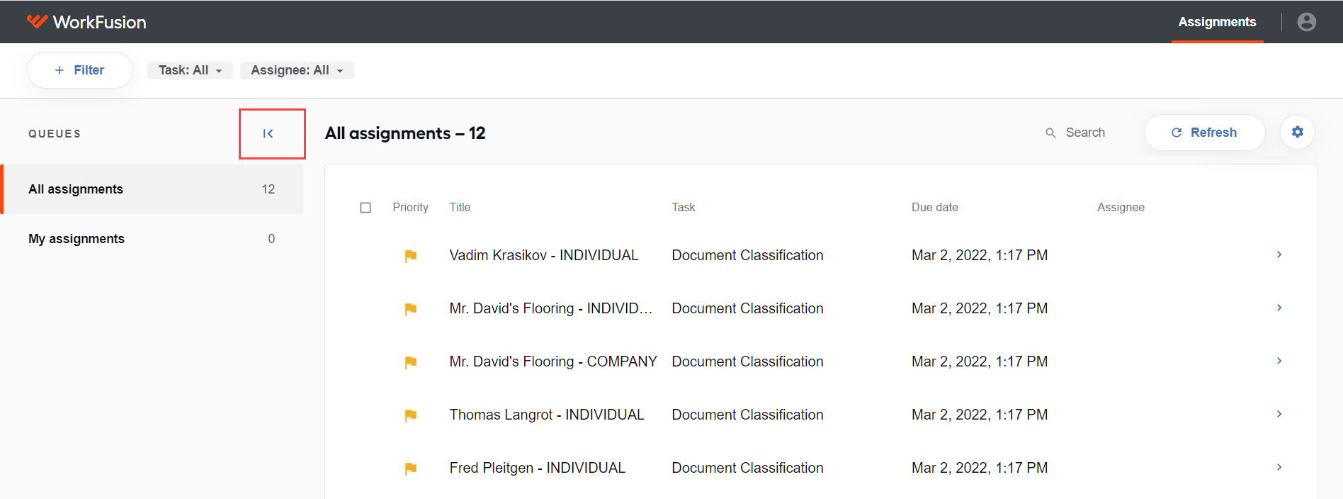Click the search magnifier icon
1343x499 pixels.
point(1050,133)
